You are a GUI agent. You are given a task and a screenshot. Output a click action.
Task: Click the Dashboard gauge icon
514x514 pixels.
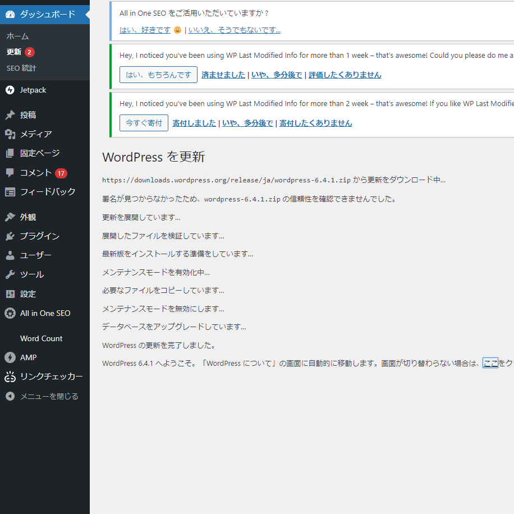10,15
